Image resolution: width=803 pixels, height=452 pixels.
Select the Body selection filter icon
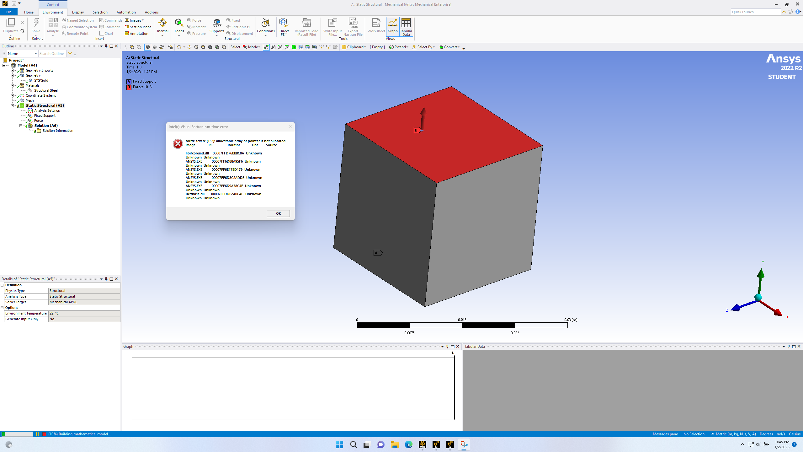tap(294, 47)
